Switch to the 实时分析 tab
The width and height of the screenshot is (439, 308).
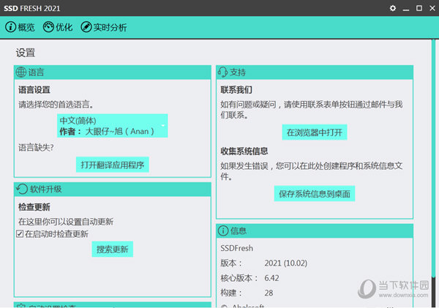click(x=104, y=27)
